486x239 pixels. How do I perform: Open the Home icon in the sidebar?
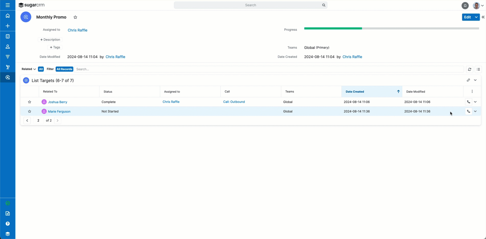tap(8, 16)
